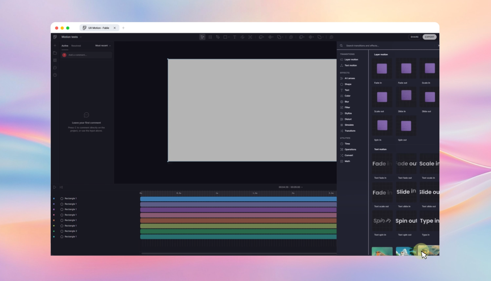Click the Fable logo icon

[x=55, y=37]
